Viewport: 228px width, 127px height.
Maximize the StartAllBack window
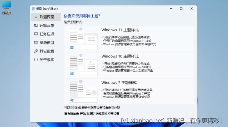181,9
